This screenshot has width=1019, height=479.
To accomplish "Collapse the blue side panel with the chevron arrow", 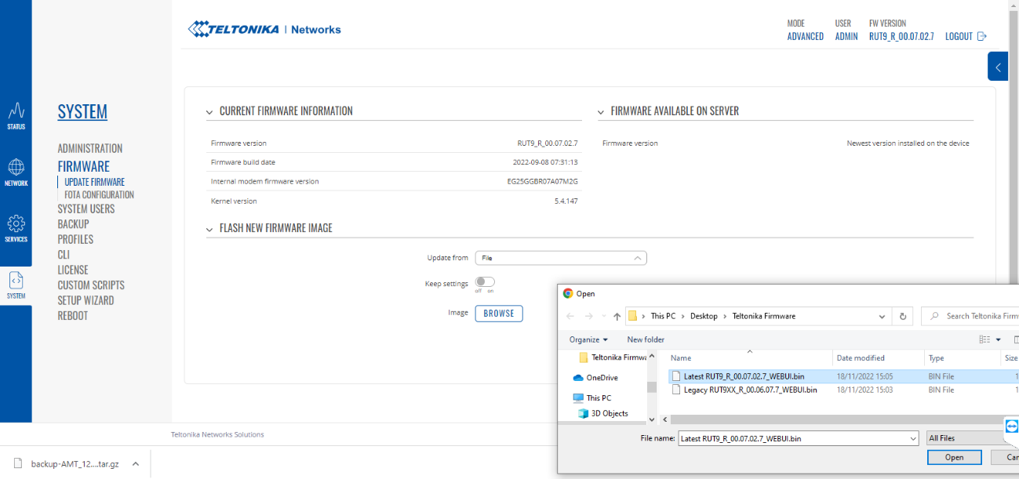I will point(997,67).
